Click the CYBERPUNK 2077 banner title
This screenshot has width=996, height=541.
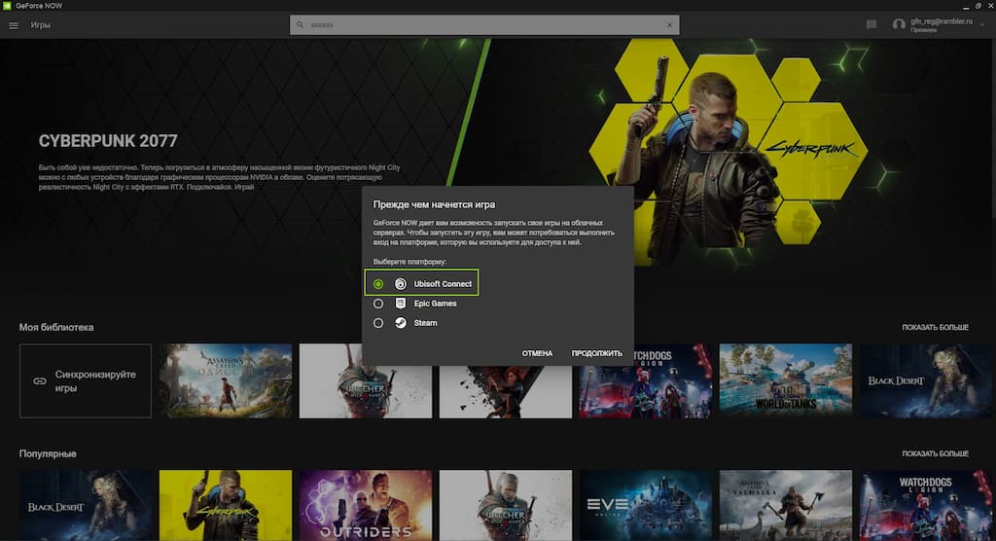click(x=108, y=141)
